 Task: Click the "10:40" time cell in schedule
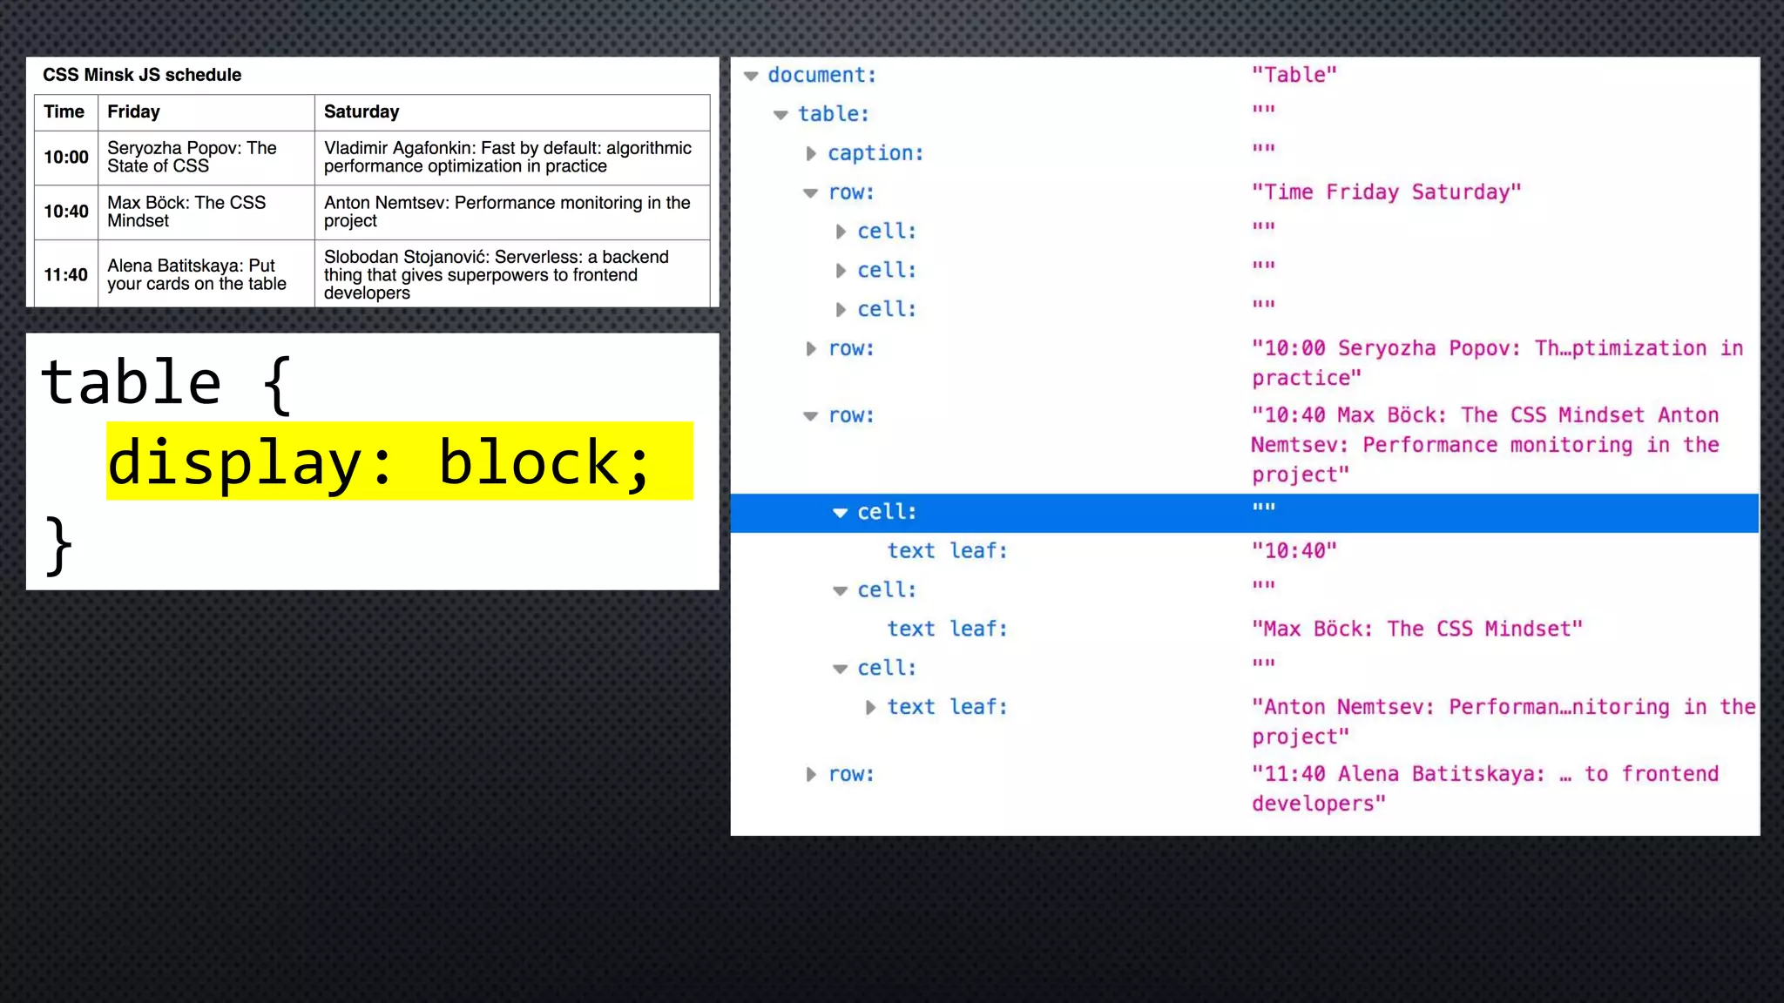(x=66, y=212)
